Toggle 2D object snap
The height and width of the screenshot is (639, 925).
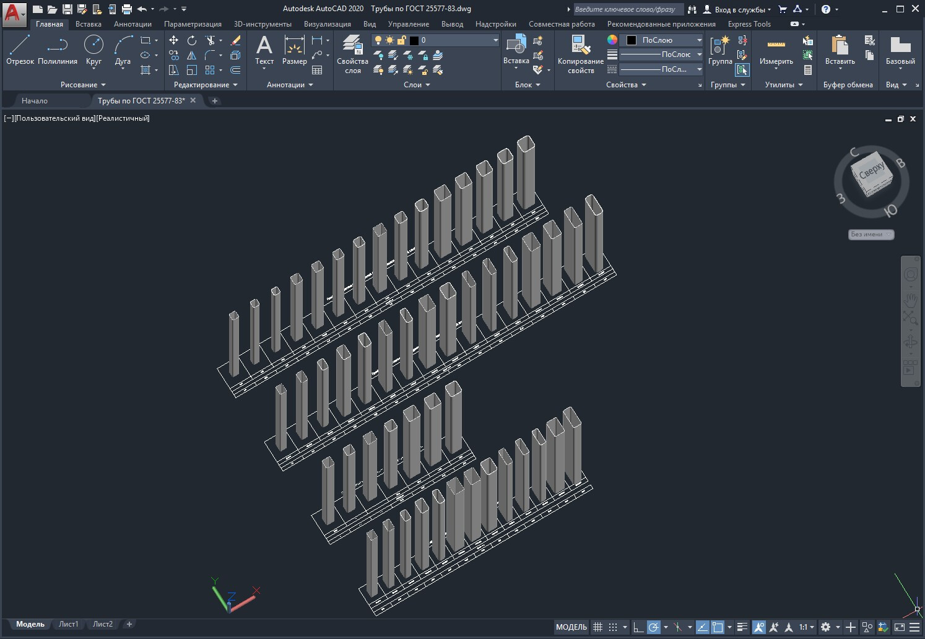[718, 627]
